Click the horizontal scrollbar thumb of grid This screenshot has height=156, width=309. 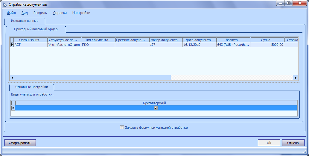(x=92, y=78)
